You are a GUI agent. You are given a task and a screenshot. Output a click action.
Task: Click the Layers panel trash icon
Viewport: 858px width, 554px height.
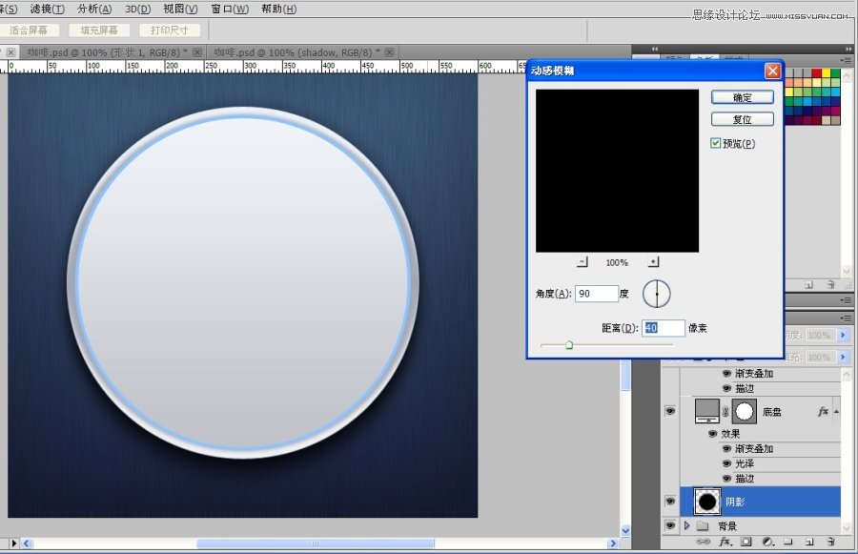[830, 542]
